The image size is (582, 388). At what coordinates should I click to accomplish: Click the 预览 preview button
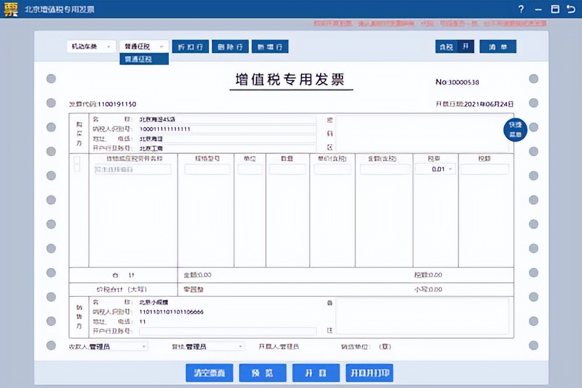click(x=263, y=373)
